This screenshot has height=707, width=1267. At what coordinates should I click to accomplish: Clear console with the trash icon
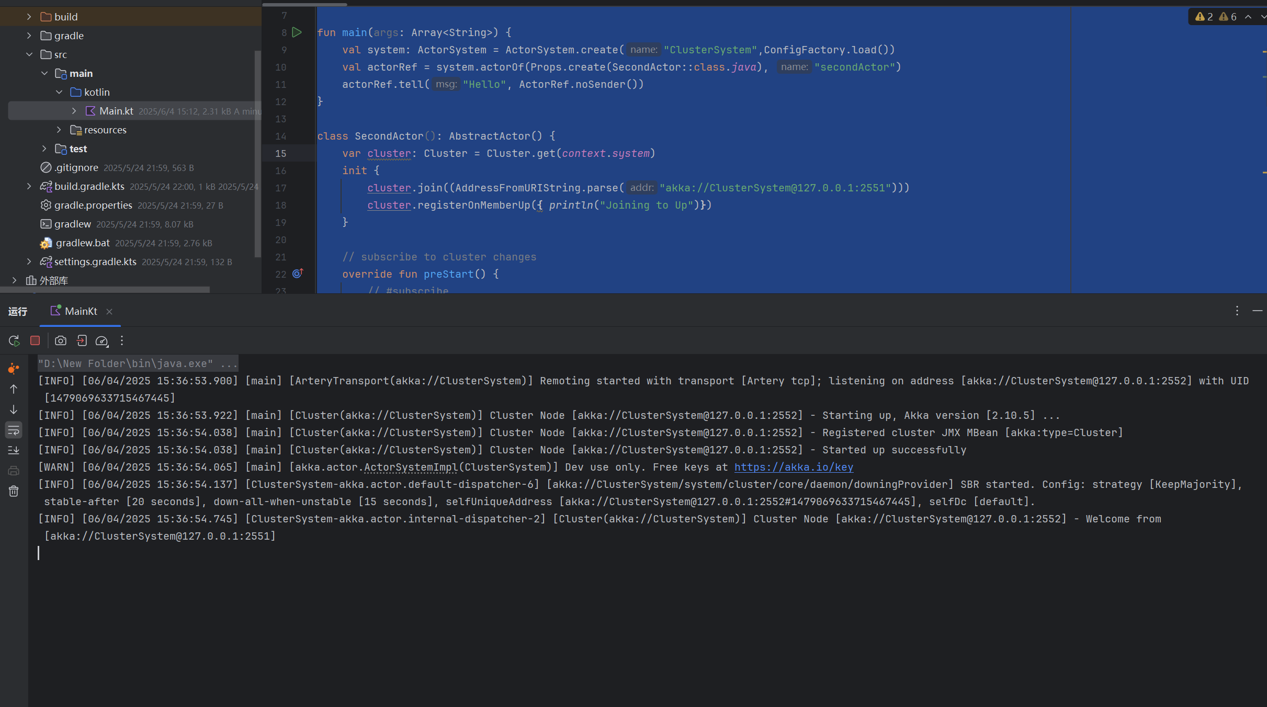point(14,491)
